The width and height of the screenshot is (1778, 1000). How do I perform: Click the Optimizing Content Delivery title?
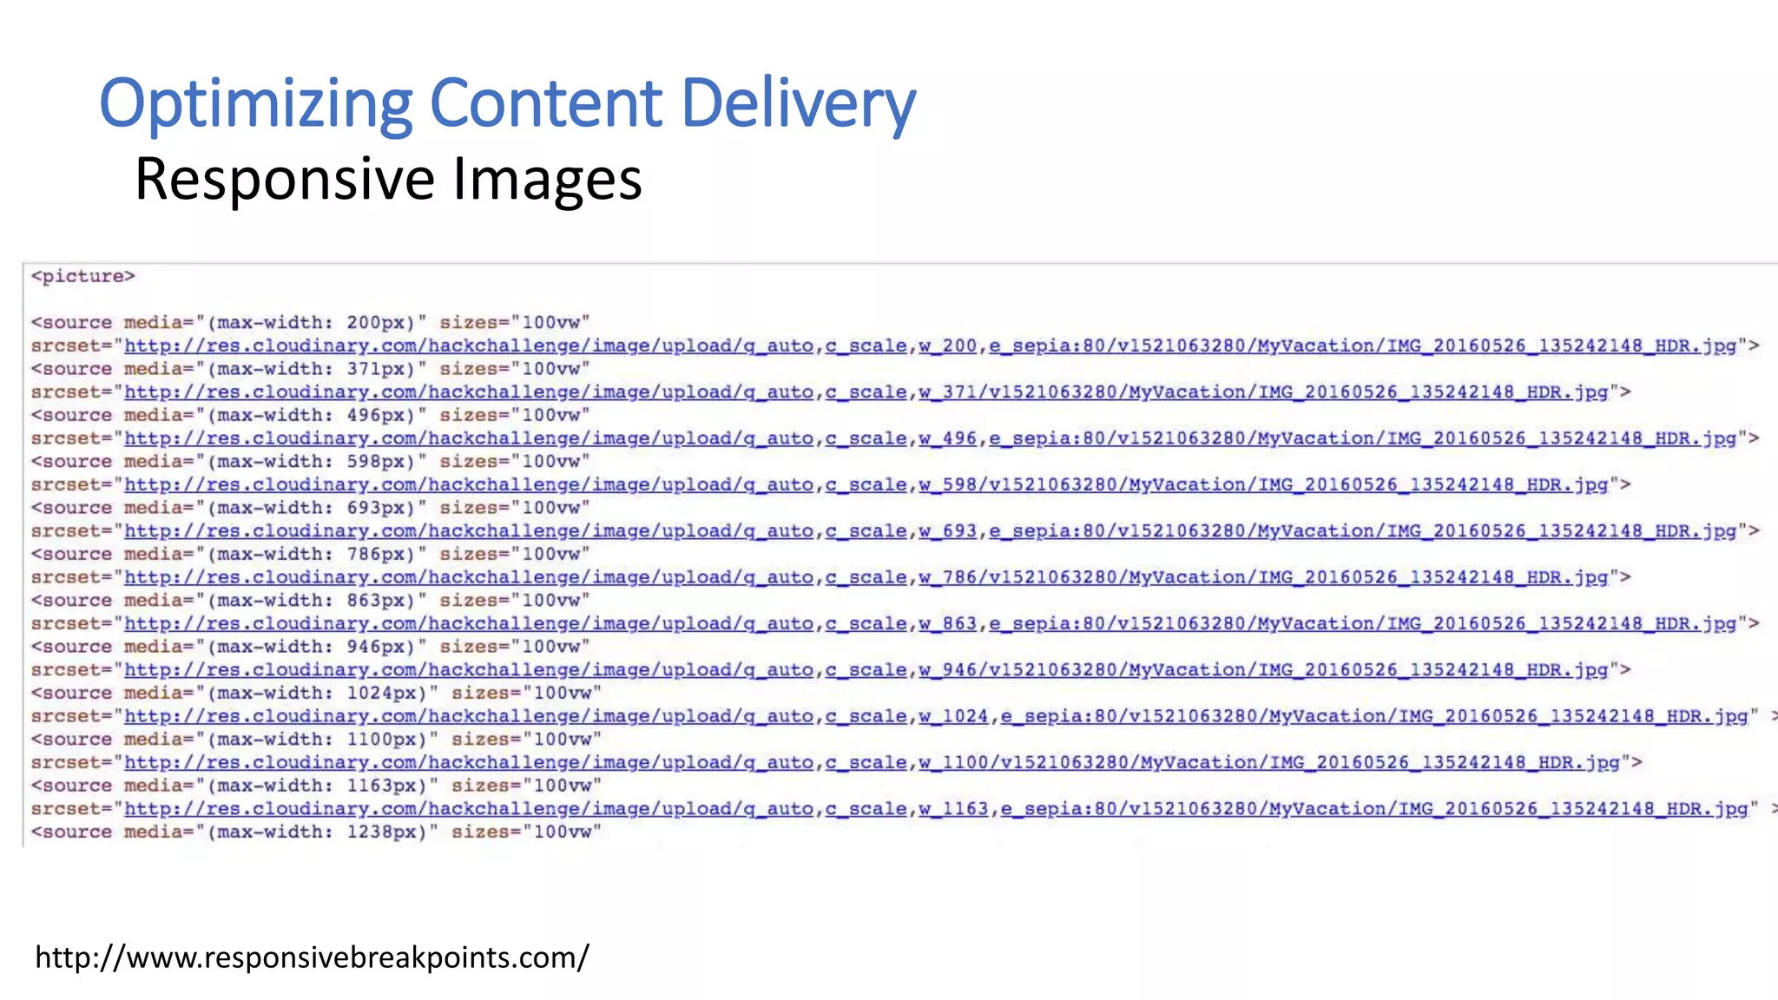click(508, 104)
